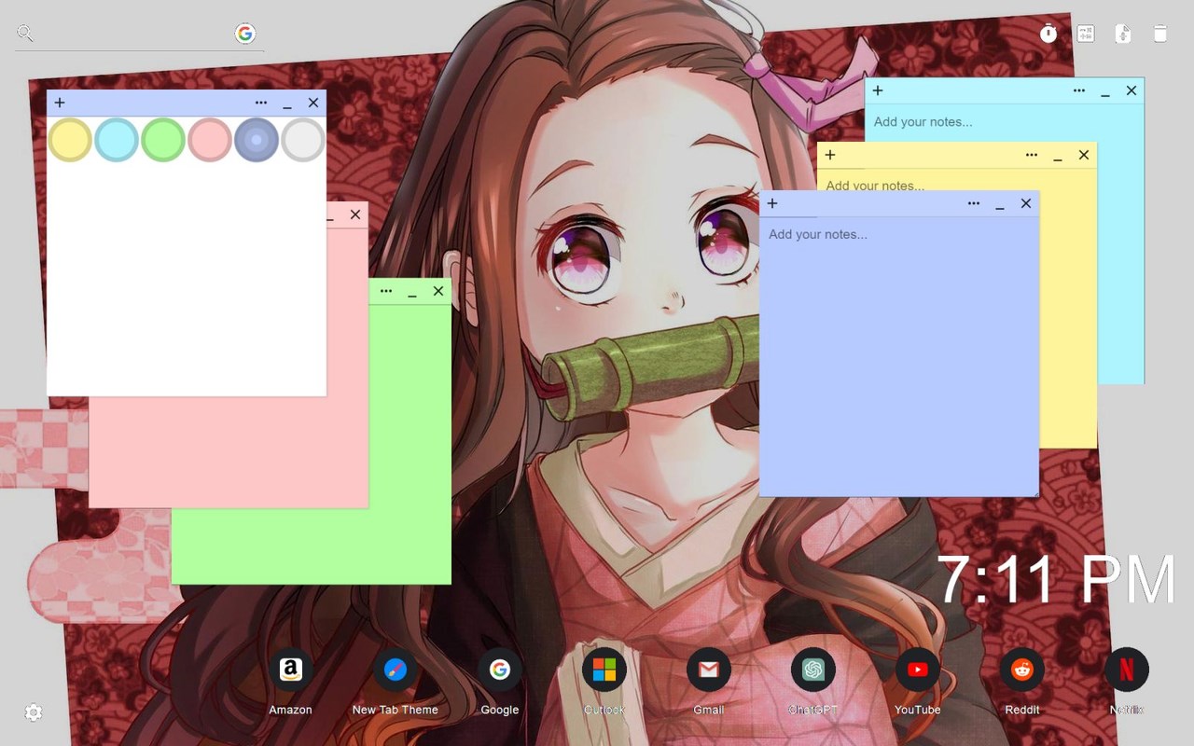This screenshot has height=746, width=1194.
Task: Click the plus on the yellow note
Action: coord(830,155)
